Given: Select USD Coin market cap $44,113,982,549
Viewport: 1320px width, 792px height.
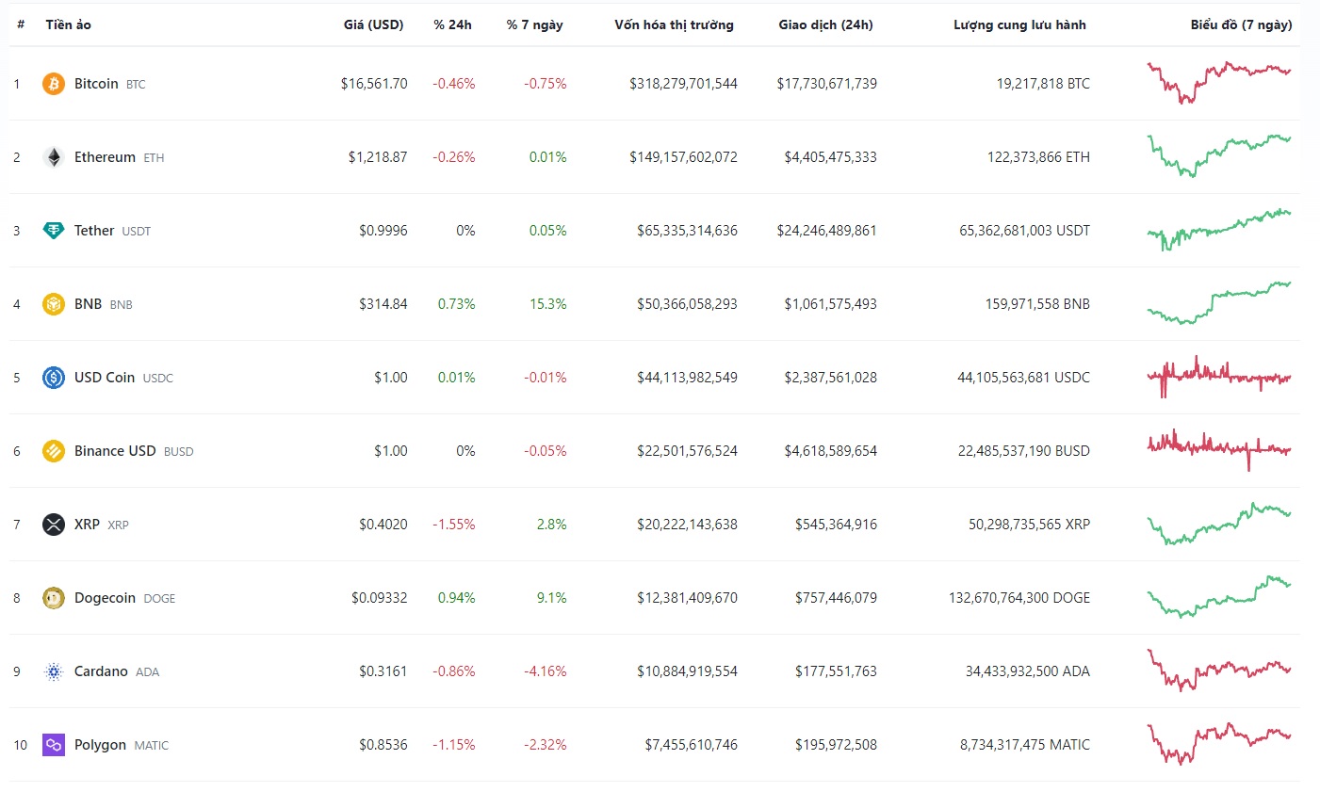Looking at the screenshot, I should [688, 378].
